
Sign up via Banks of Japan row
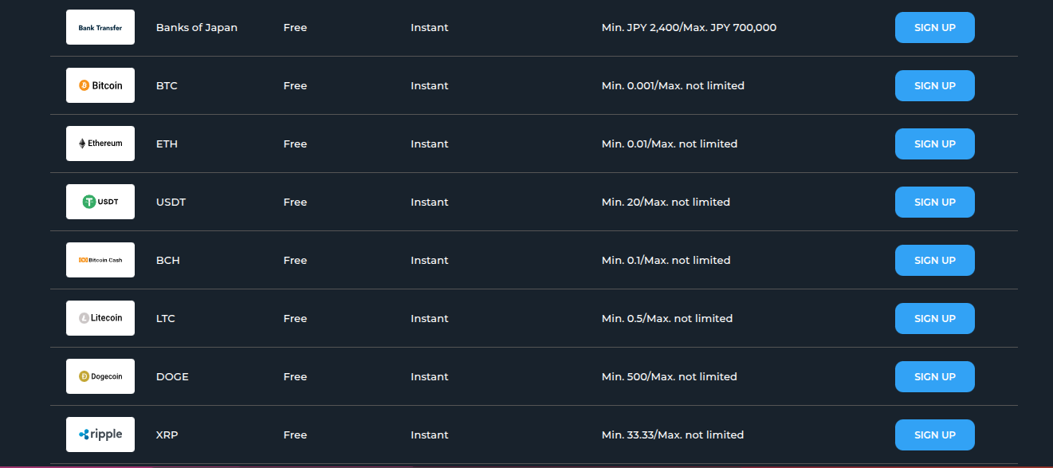point(934,27)
